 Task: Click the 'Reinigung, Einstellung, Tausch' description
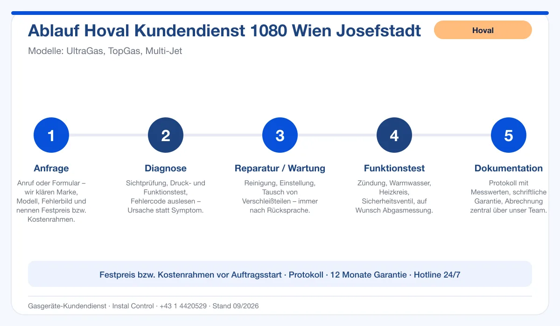[x=280, y=197]
